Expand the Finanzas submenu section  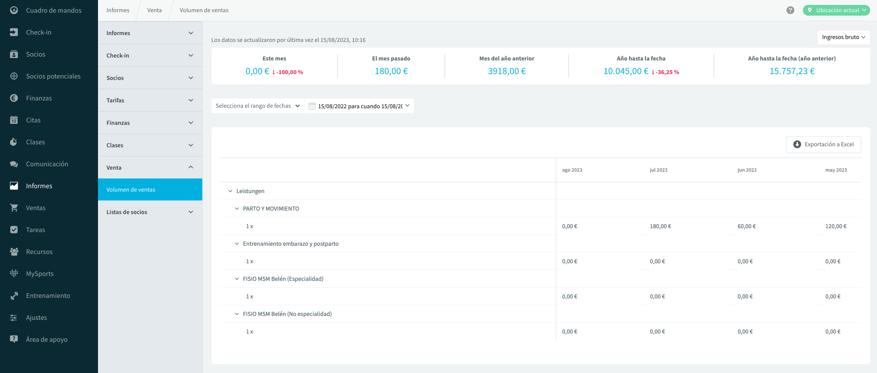tap(150, 123)
